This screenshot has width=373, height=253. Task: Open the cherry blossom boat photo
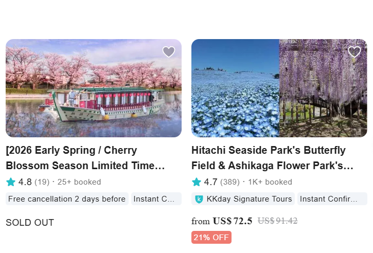pos(94,88)
